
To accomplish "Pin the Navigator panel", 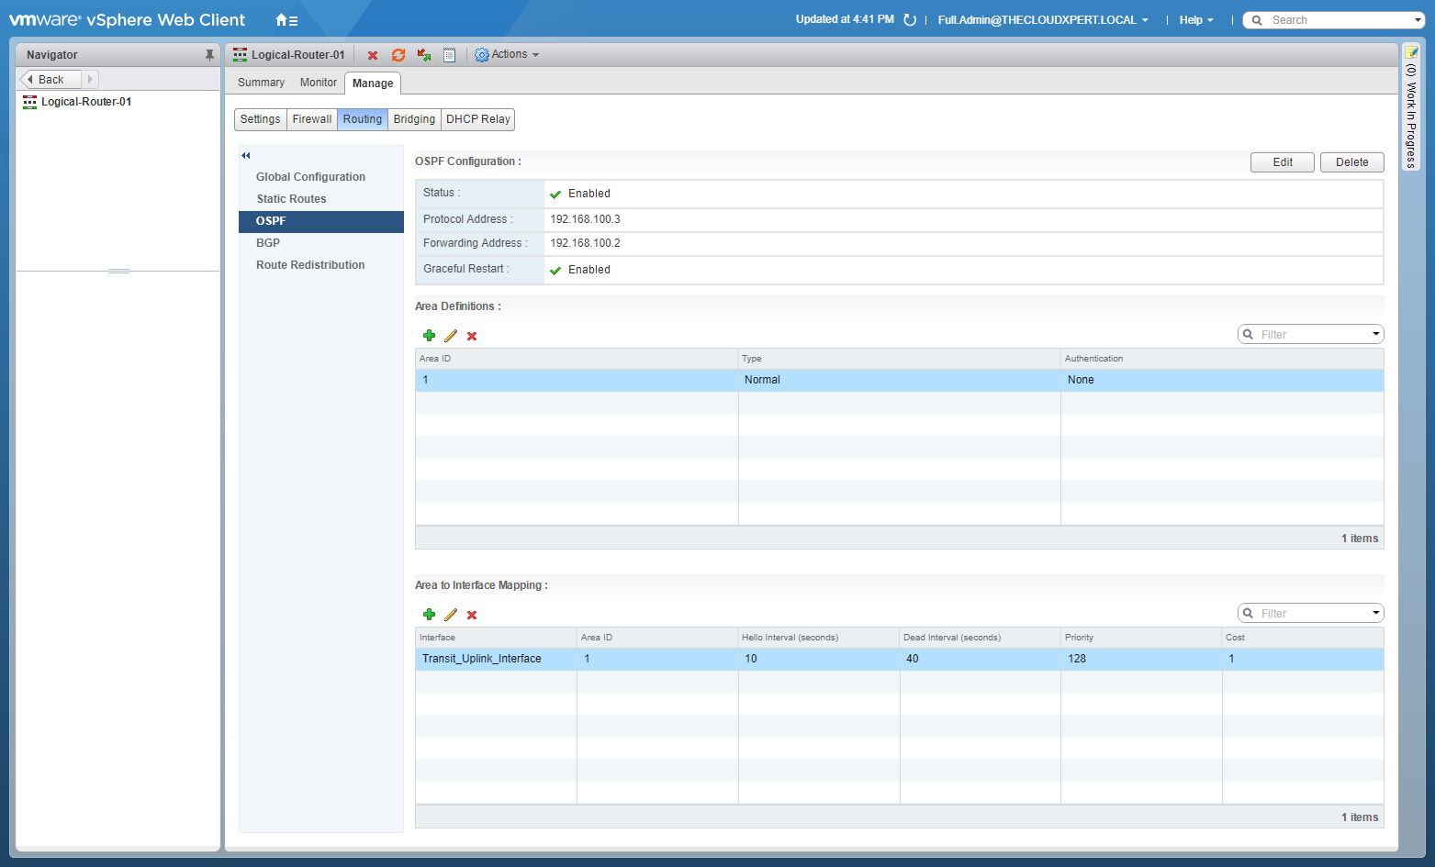I will [209, 55].
